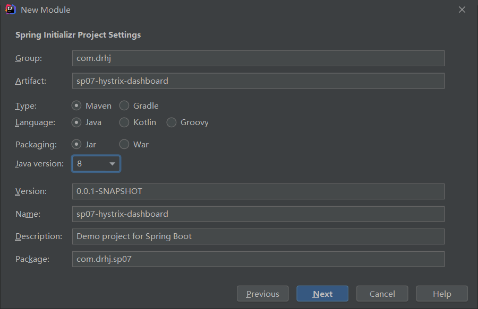Focus the Group input field
478x309 pixels.
(x=258, y=58)
